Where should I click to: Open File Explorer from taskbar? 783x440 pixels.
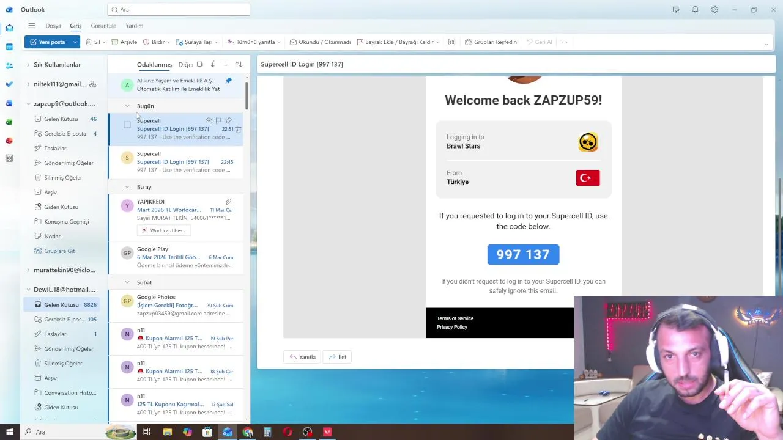(167, 432)
